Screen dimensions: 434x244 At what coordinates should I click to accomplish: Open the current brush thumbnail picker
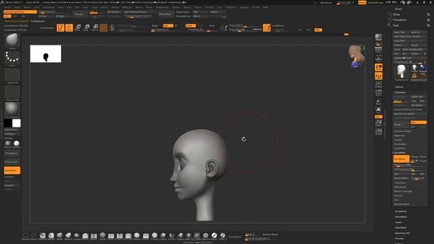(12, 41)
